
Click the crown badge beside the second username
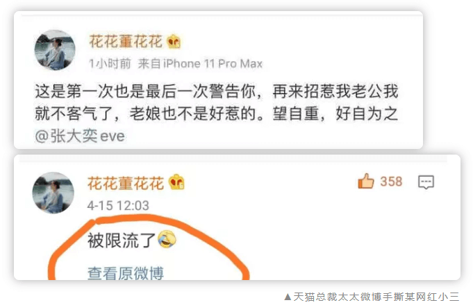tap(176, 182)
